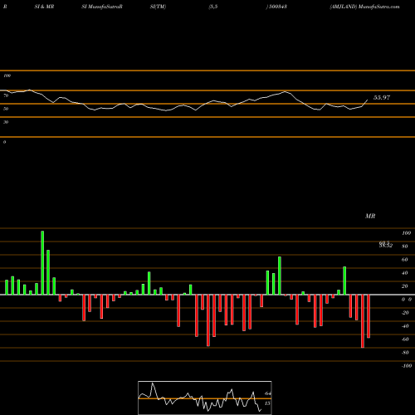Click the mini chart thumbnail at the bottom
Viewport: 415px width, 415px height.
[205, 398]
